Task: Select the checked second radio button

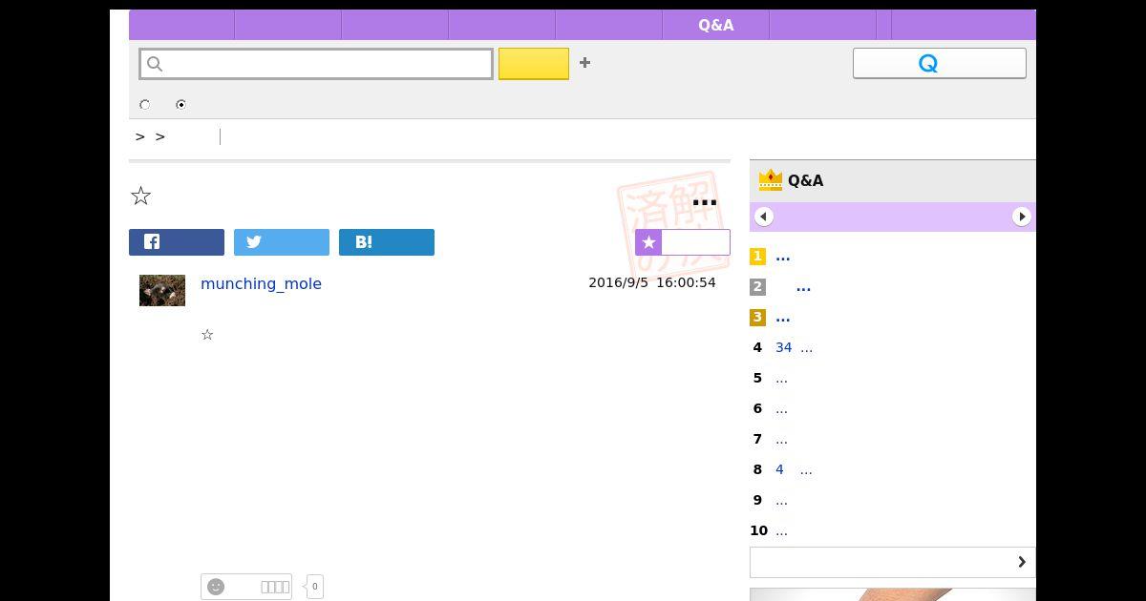Action: [x=180, y=104]
